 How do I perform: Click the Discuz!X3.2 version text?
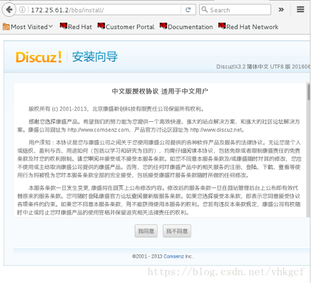pyautogui.click(x=263, y=66)
